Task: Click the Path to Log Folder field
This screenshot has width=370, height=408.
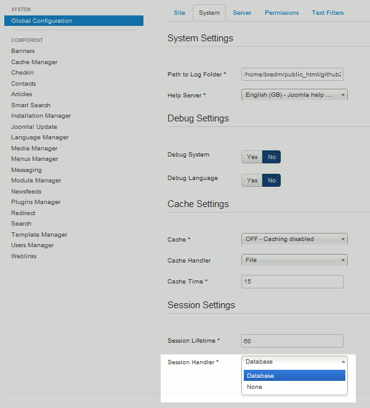Action: click(292, 75)
